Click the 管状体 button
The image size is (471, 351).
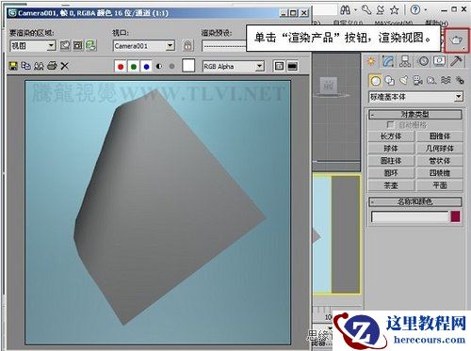coord(440,161)
